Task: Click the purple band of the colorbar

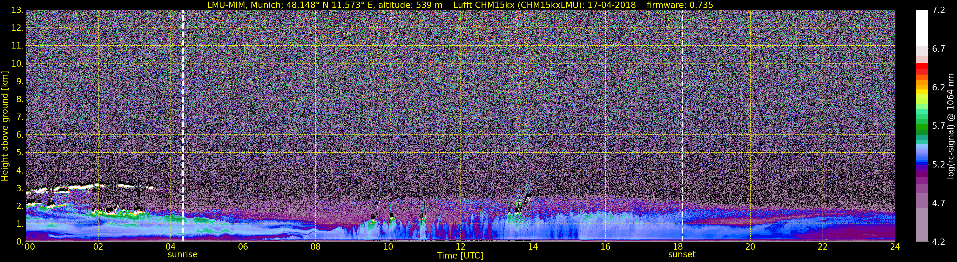Action: pyautogui.click(x=922, y=174)
